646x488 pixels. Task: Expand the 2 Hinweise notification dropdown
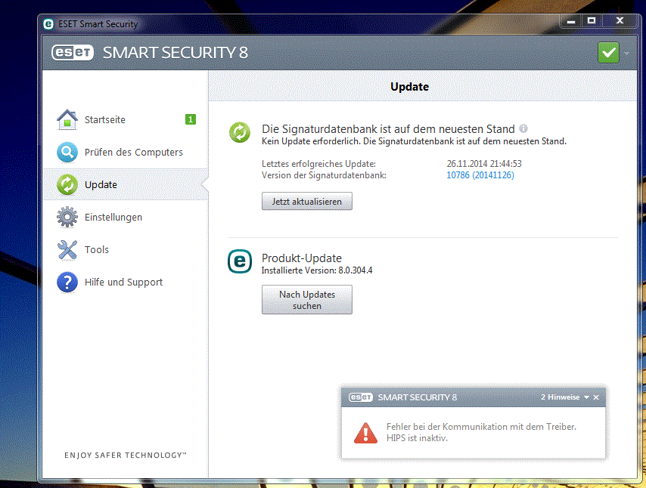(586, 397)
